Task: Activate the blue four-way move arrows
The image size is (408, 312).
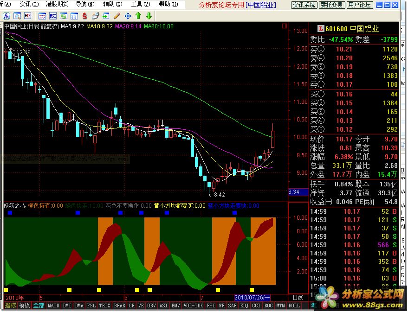Action: [x=128, y=16]
